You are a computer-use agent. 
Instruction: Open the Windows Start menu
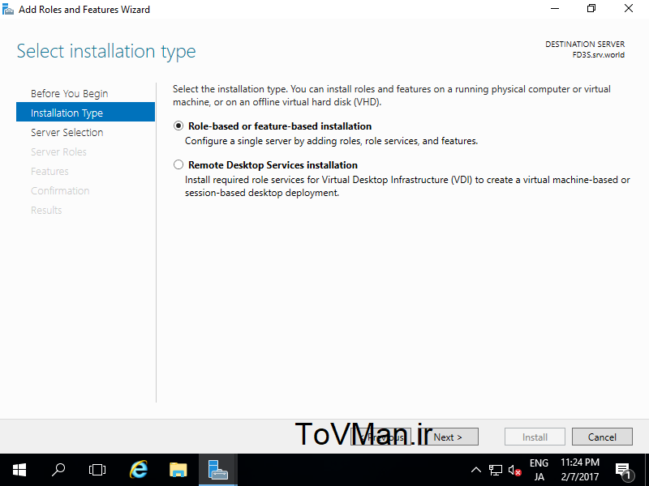click(19, 470)
